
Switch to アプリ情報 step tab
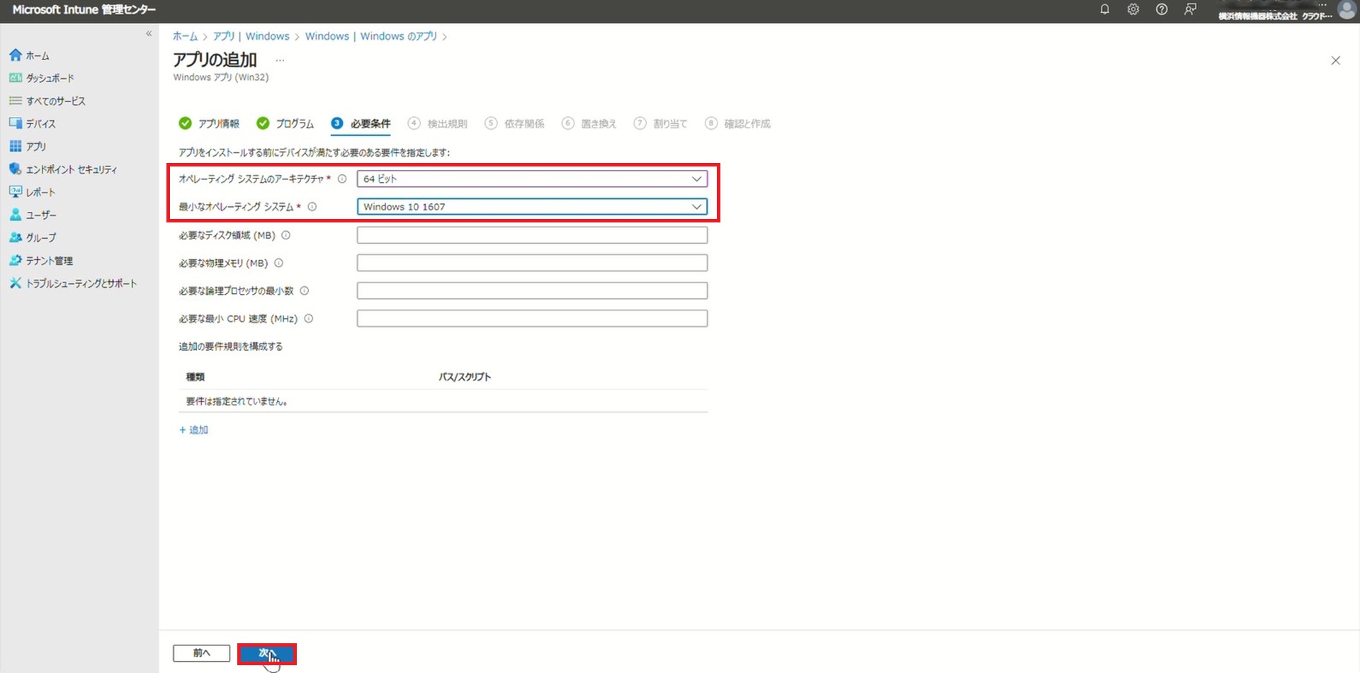(209, 123)
